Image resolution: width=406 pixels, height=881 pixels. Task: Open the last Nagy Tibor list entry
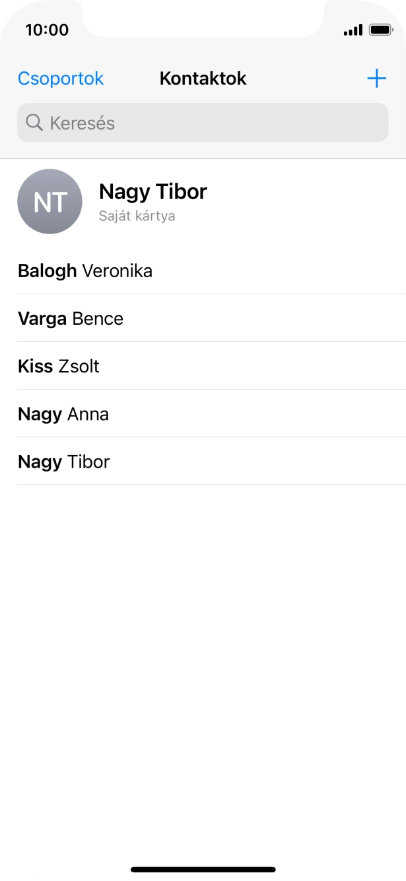coord(64,462)
